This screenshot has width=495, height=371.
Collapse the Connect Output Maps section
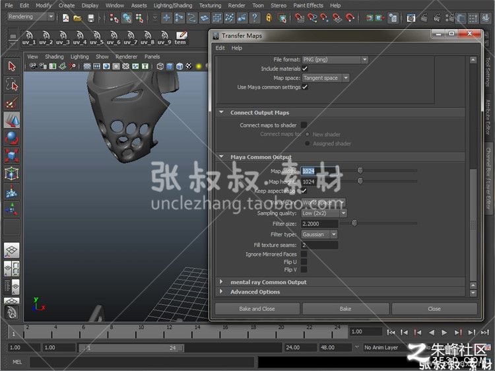(221, 112)
